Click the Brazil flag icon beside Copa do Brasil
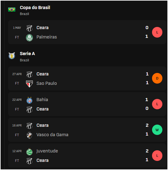The height and width of the screenshot is (170, 168). (x=12, y=9)
